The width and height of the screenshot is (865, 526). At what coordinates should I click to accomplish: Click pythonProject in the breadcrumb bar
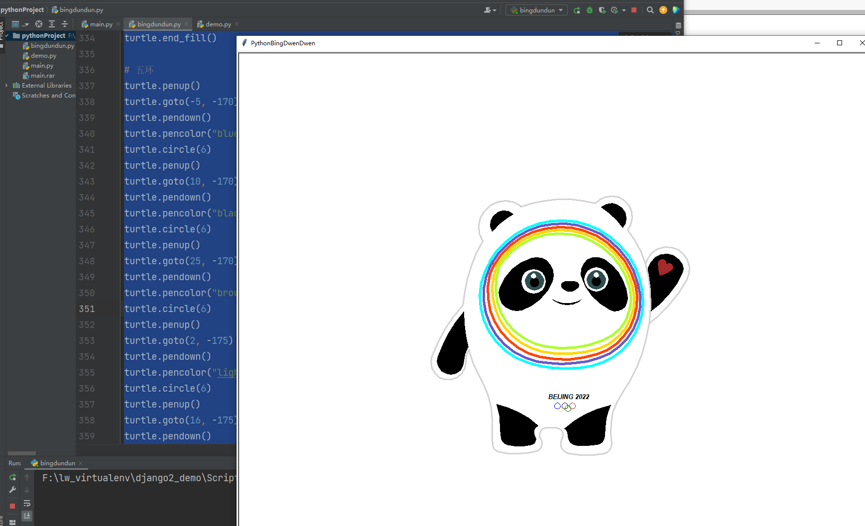(22, 9)
